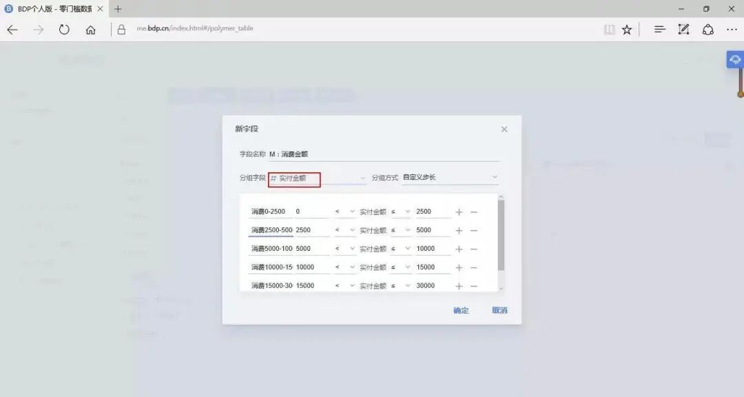Click the 消费15000-30 name field
This screenshot has height=397, width=744.
270,285
